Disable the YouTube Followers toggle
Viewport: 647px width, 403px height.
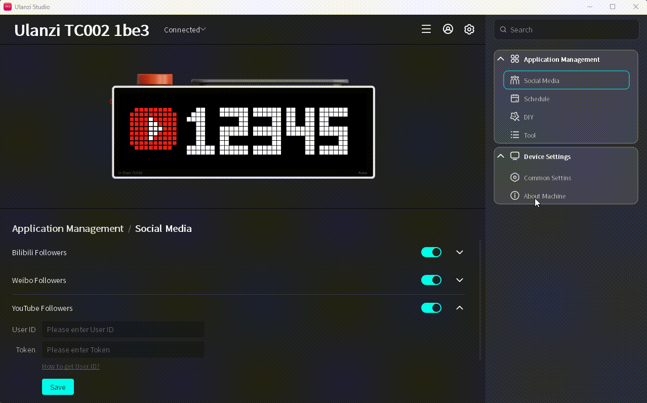431,308
